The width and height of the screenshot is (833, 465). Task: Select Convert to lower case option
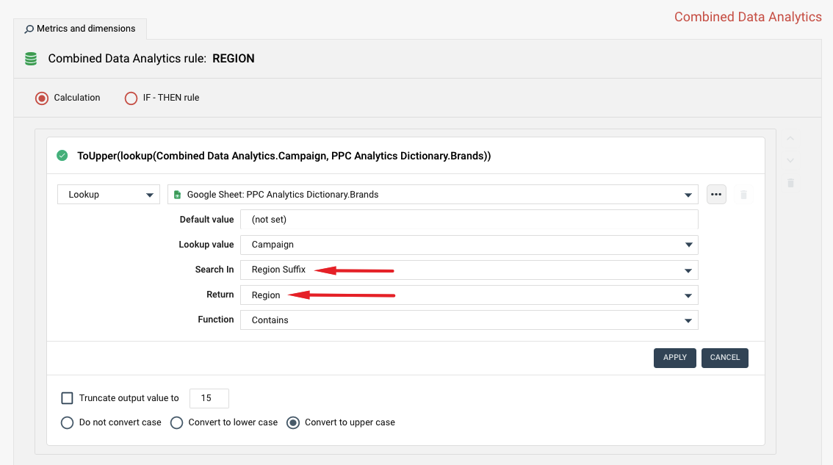tap(176, 422)
